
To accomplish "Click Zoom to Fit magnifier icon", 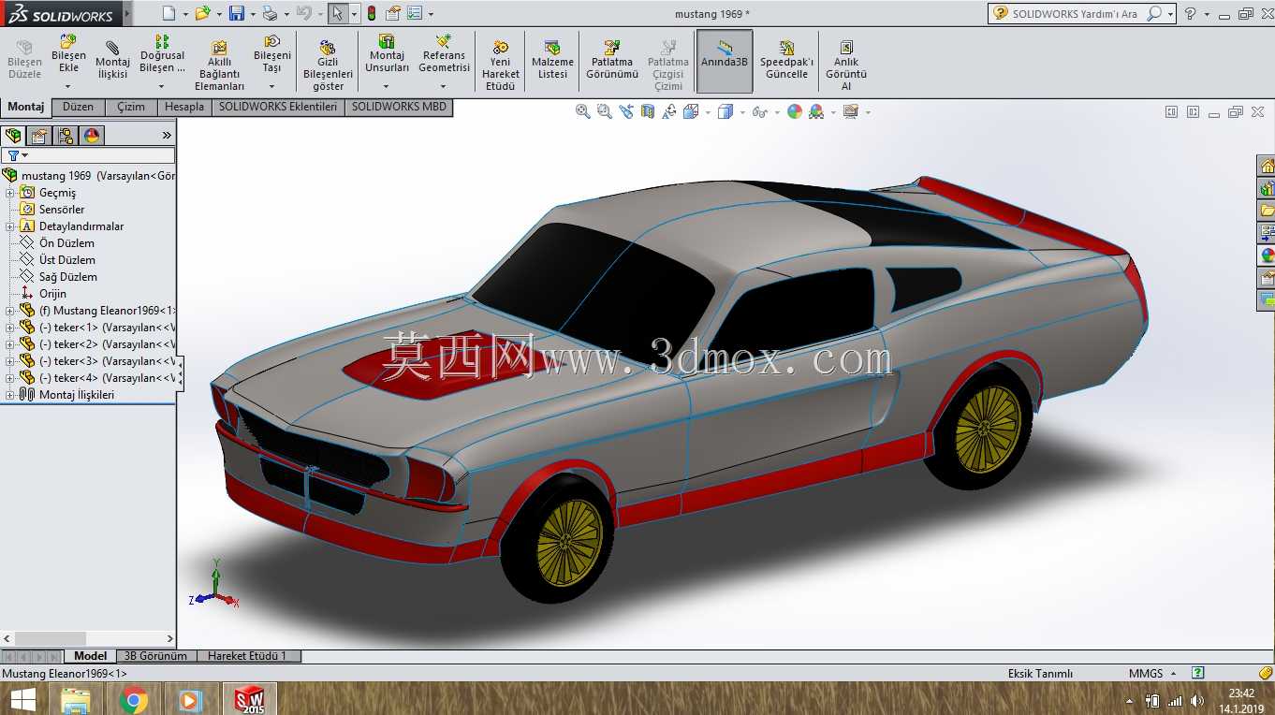I will [582, 111].
